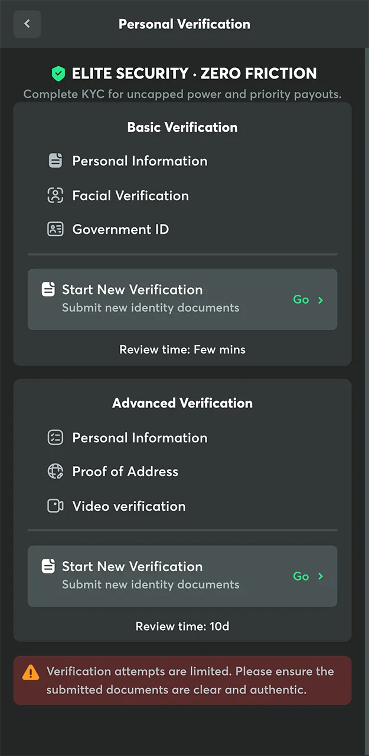Start New Verification under Basic Verification
Image resolution: width=369 pixels, height=756 pixels.
(x=182, y=299)
